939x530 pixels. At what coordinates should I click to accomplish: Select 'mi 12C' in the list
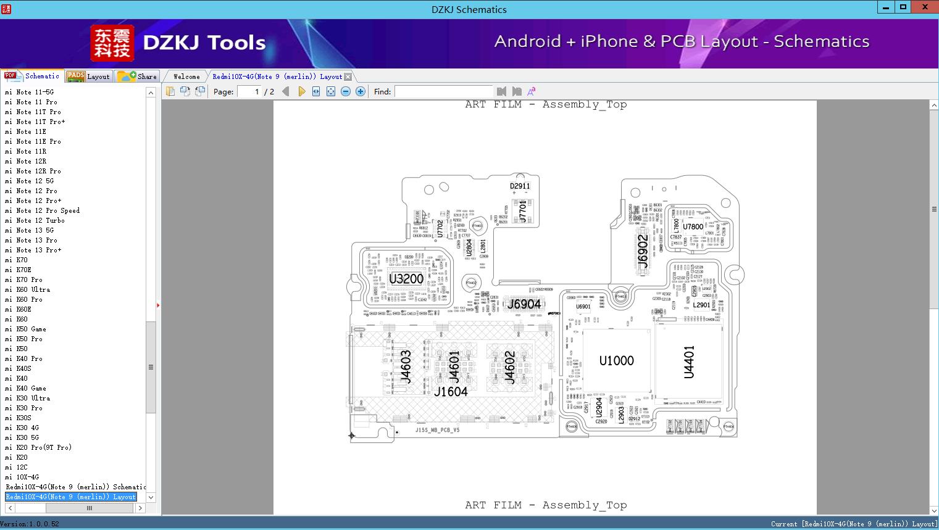tap(16, 467)
